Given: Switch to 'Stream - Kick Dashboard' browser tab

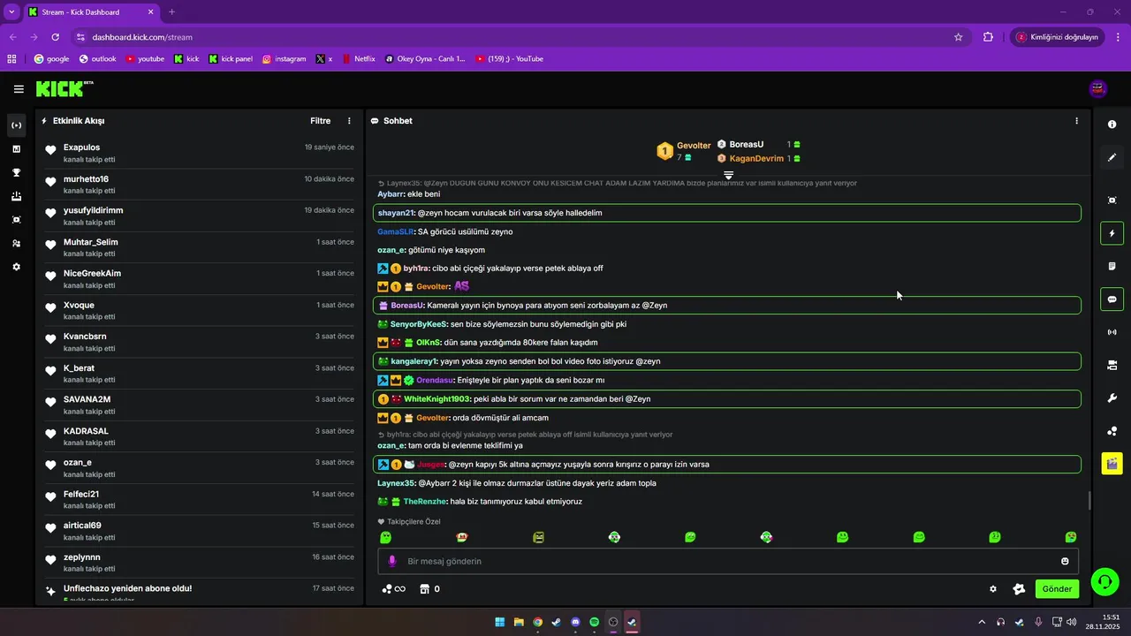Looking at the screenshot, I should click(90, 12).
